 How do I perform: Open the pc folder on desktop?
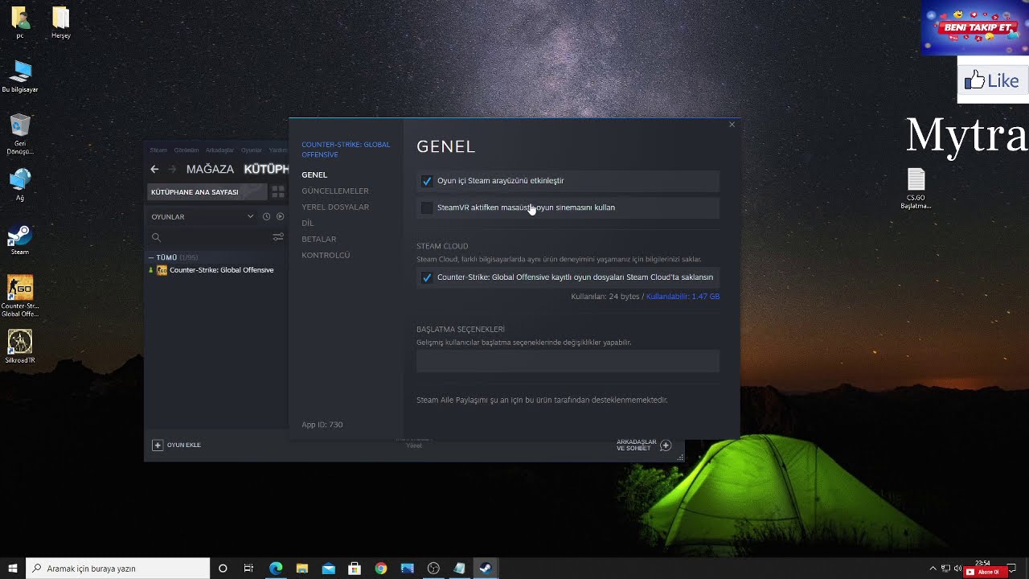coord(20,23)
